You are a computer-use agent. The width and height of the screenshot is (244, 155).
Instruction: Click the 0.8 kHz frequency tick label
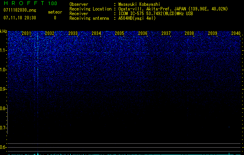coord(3,108)
